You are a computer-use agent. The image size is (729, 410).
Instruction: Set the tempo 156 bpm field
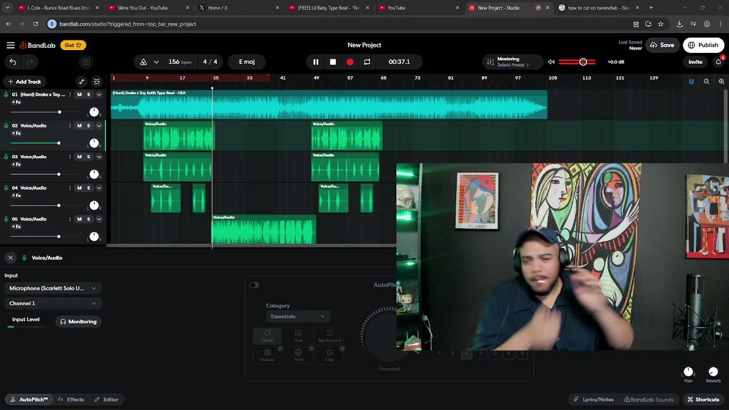tap(179, 61)
